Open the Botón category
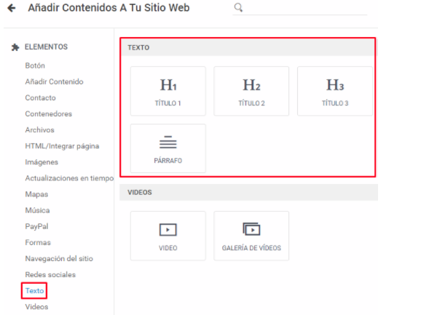 (x=35, y=65)
